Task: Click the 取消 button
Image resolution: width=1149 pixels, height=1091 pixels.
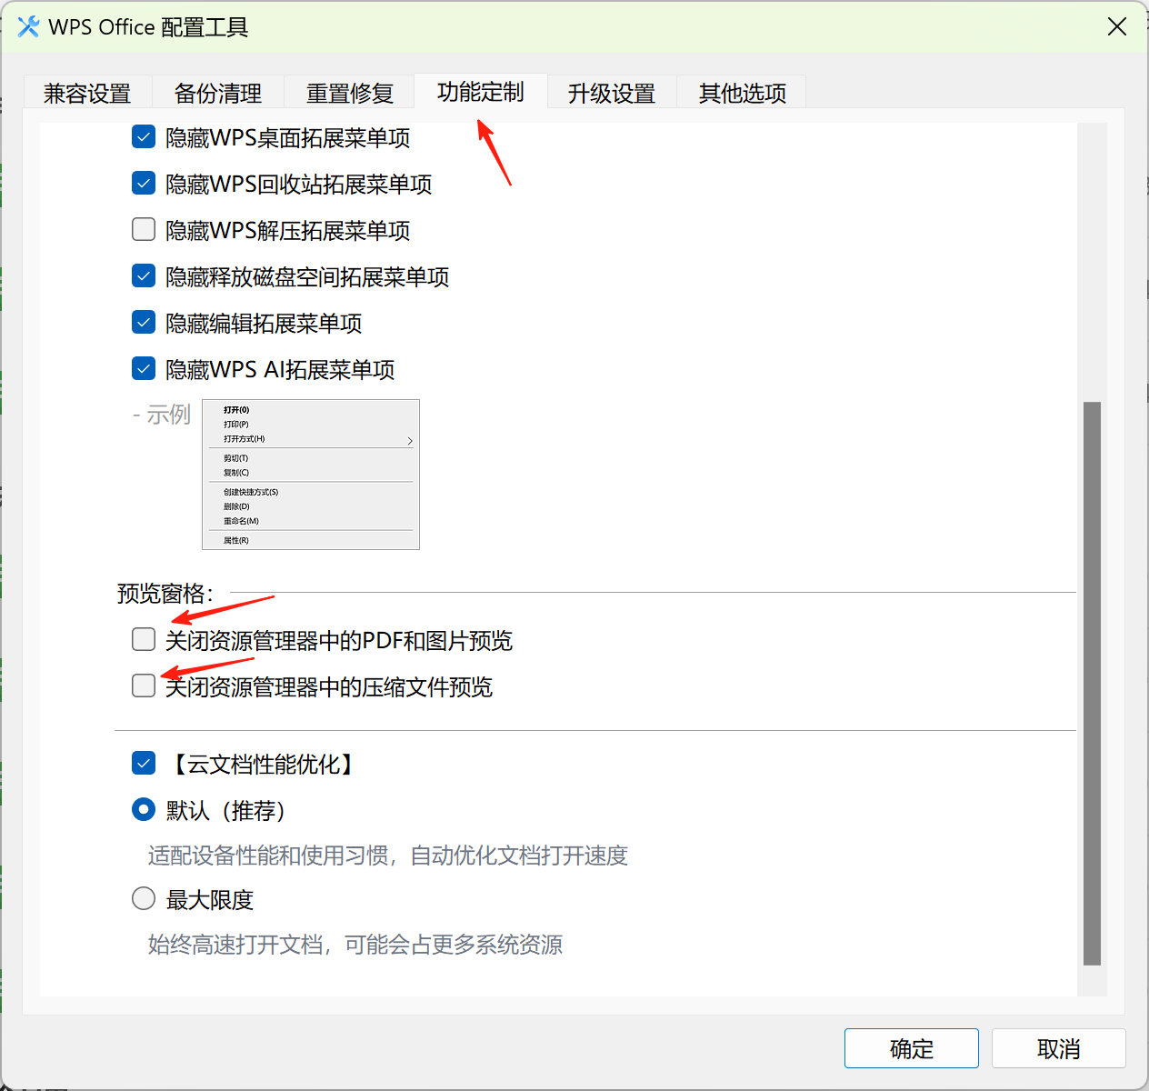Action: click(x=1059, y=1048)
